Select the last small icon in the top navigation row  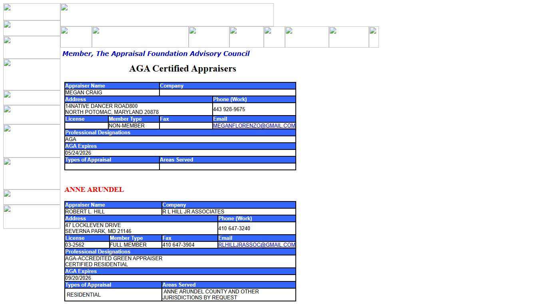click(x=373, y=37)
